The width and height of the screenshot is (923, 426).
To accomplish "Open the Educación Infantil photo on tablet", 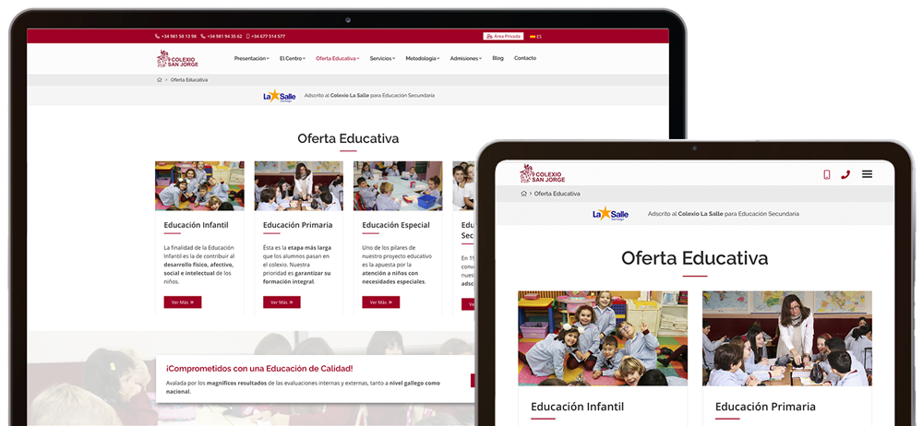I will pos(603,338).
